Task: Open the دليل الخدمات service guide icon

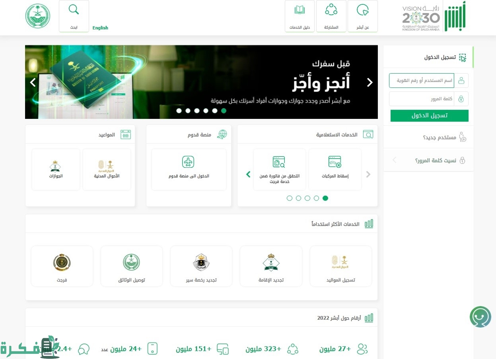Action: [x=300, y=16]
